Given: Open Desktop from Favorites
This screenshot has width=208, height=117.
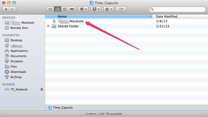Looking at the screenshot, I should pos(22,40).
